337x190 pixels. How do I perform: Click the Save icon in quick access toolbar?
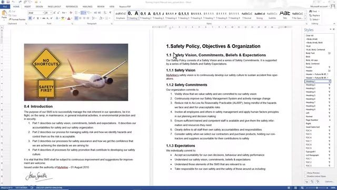click(x=8, y=2)
